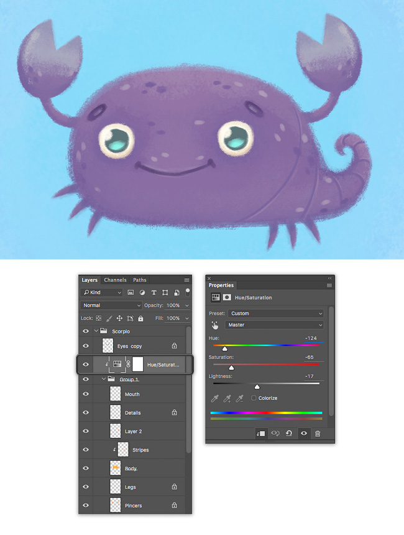
Task: Click the Lightness slider handle
Action: coord(257,386)
